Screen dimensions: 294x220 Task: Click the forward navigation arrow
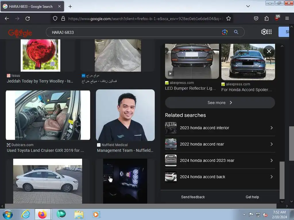pos(17,19)
